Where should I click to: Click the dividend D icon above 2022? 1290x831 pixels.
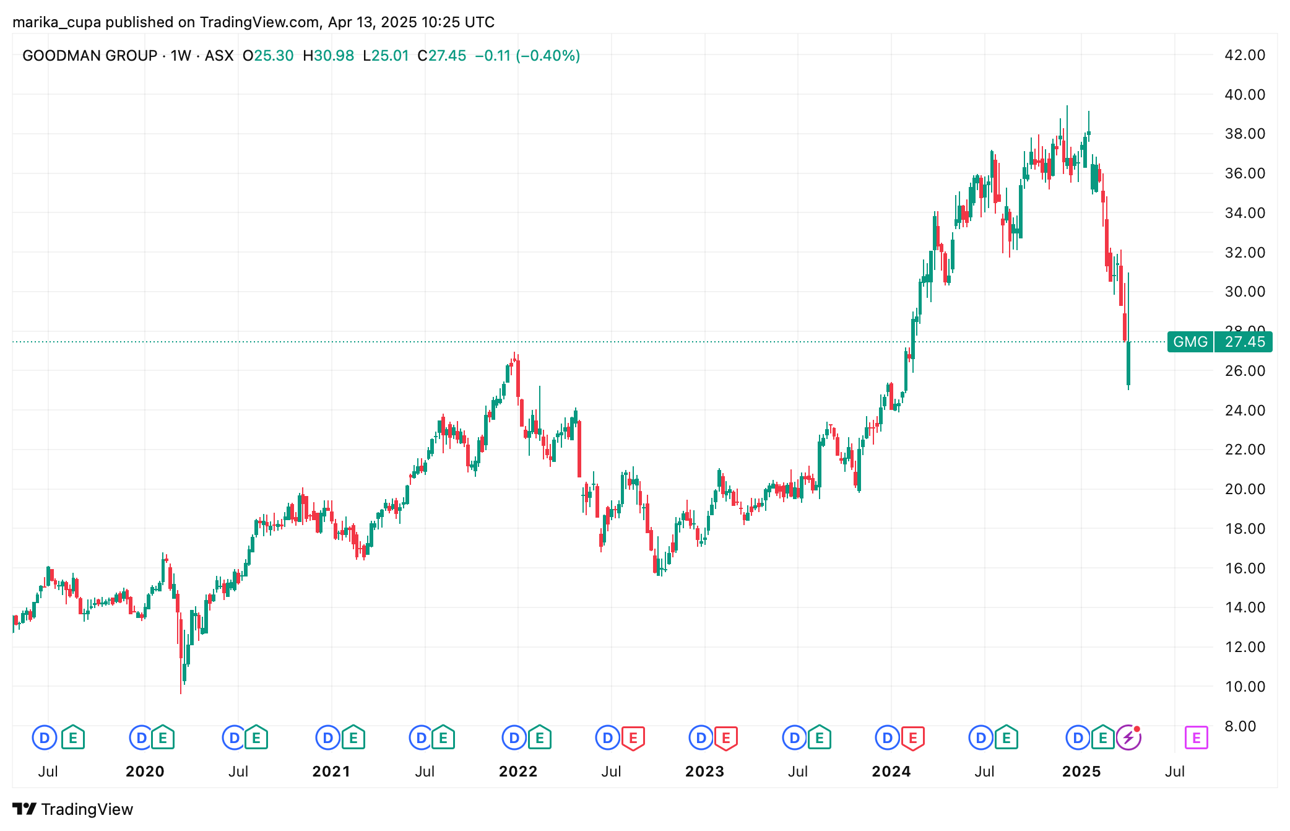pos(514,737)
